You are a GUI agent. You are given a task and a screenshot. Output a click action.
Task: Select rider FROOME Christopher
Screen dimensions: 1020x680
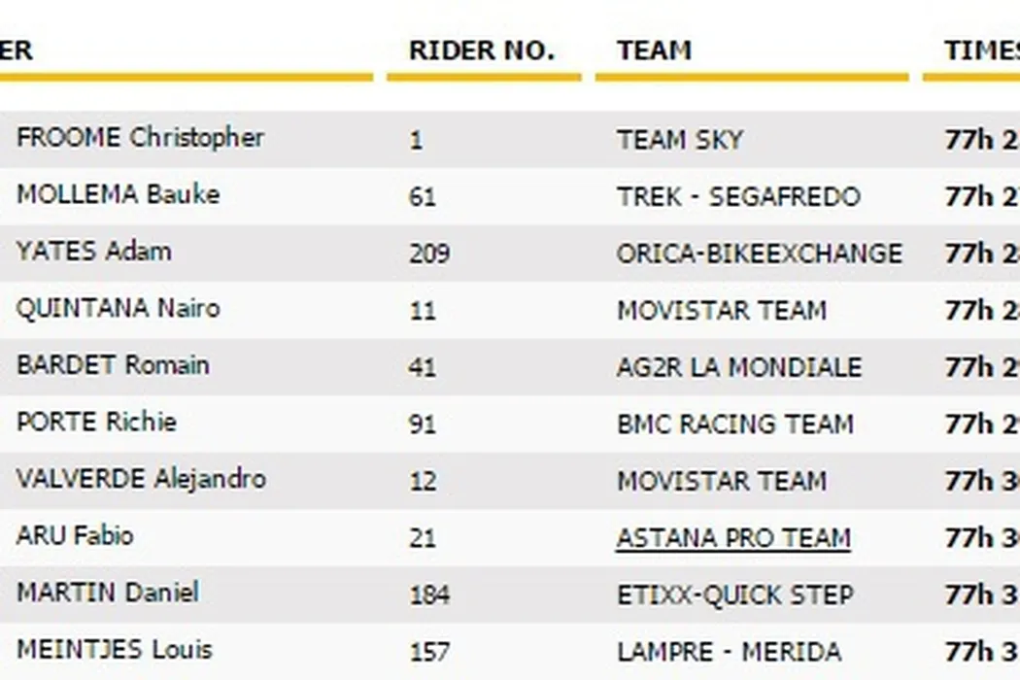[x=140, y=138]
